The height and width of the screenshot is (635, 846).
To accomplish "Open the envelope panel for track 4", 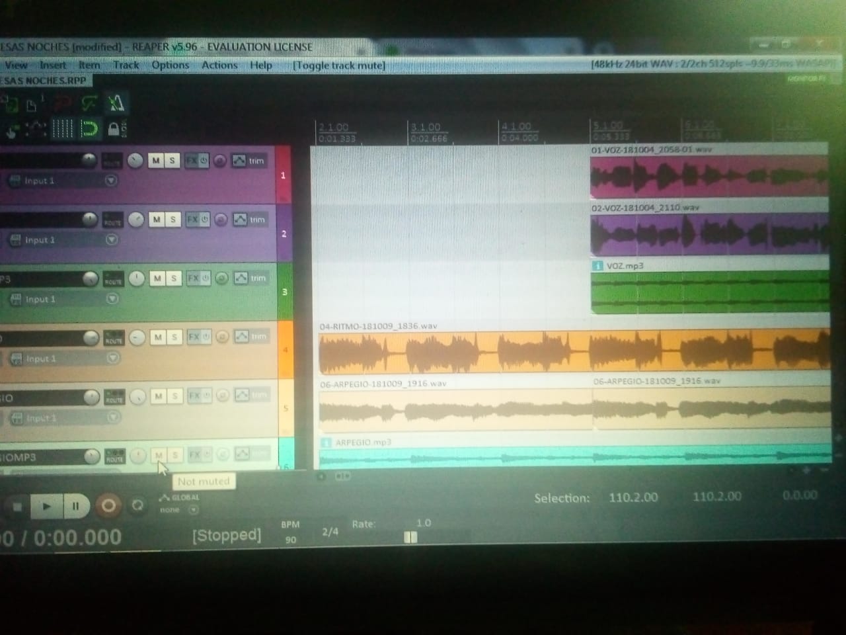I will 241,337.
